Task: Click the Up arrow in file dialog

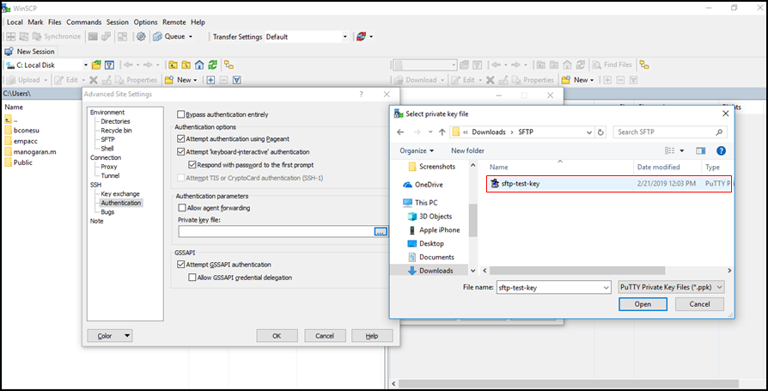Action: (442, 131)
